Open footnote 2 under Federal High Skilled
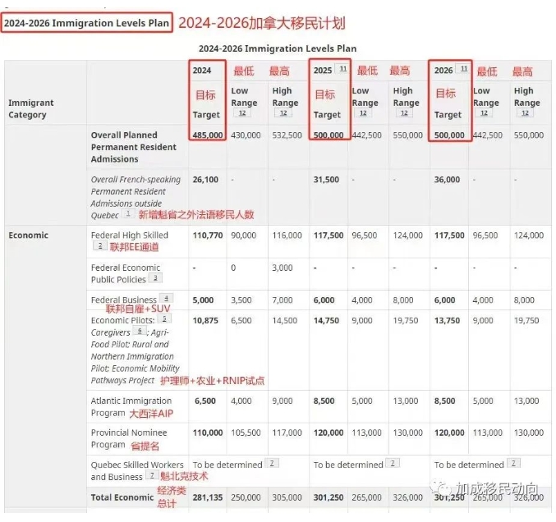Image resolution: width=556 pixels, height=522 pixels. pos(100,245)
